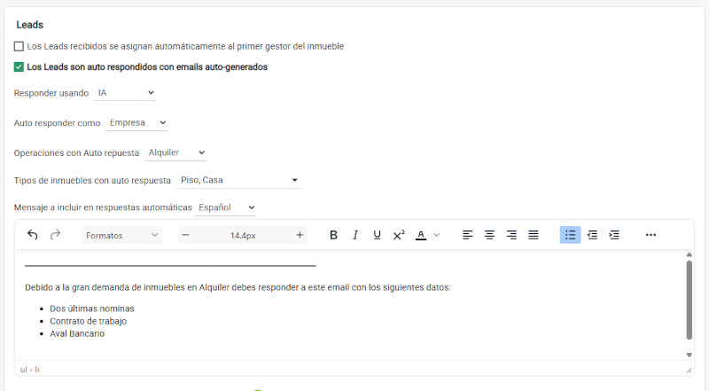Open the Responder usando IA dropdown

pyautogui.click(x=125, y=92)
